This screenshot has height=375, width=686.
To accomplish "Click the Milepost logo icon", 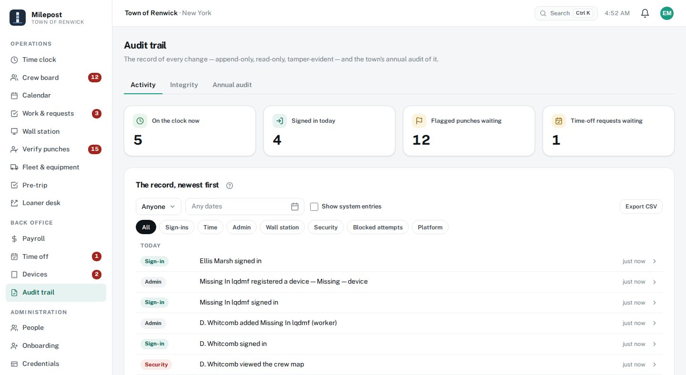I will 18,18.
